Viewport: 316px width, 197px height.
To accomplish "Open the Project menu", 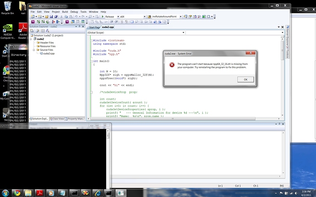I will coord(55,12).
